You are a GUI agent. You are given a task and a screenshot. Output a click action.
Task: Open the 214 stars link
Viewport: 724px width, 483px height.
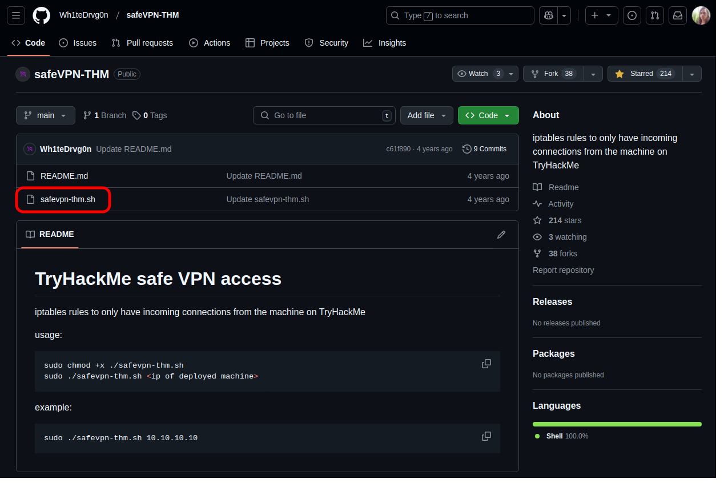pyautogui.click(x=557, y=220)
